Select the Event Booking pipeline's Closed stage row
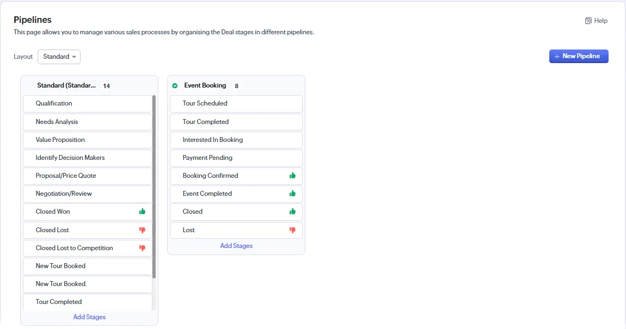 tap(236, 212)
